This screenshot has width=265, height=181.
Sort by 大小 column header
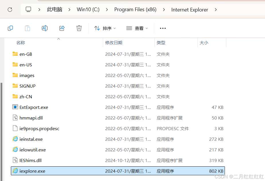[x=204, y=43]
